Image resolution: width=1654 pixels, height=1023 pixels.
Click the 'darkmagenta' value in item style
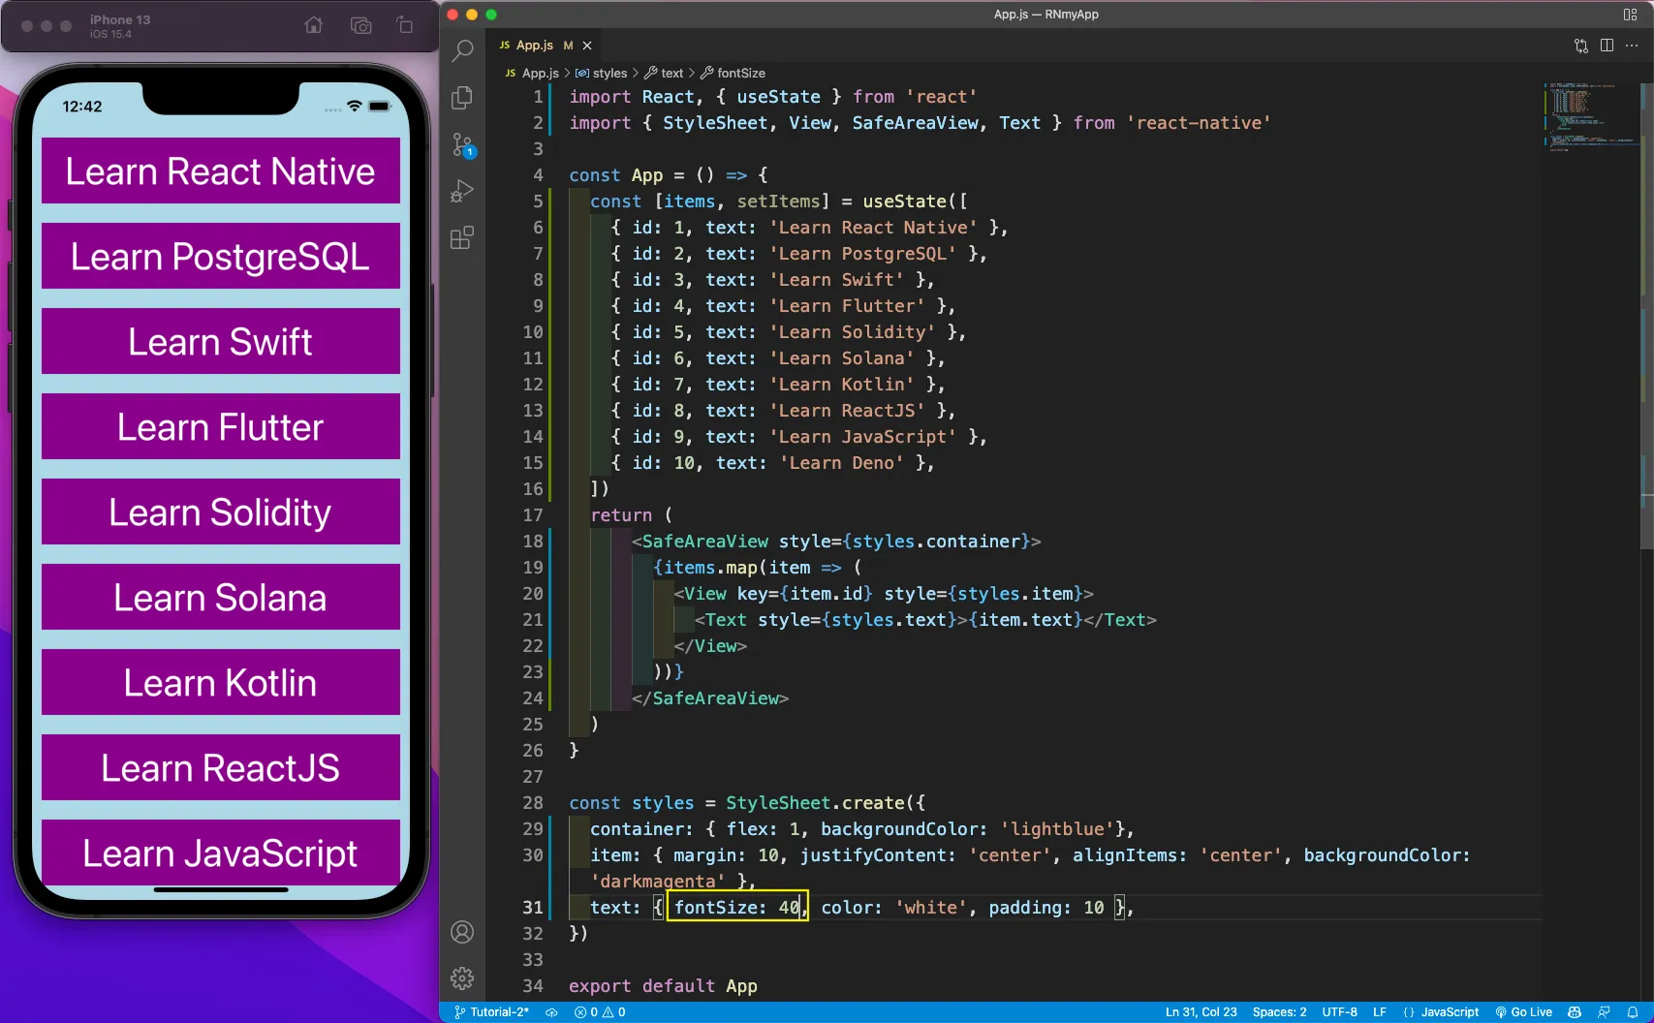(658, 882)
